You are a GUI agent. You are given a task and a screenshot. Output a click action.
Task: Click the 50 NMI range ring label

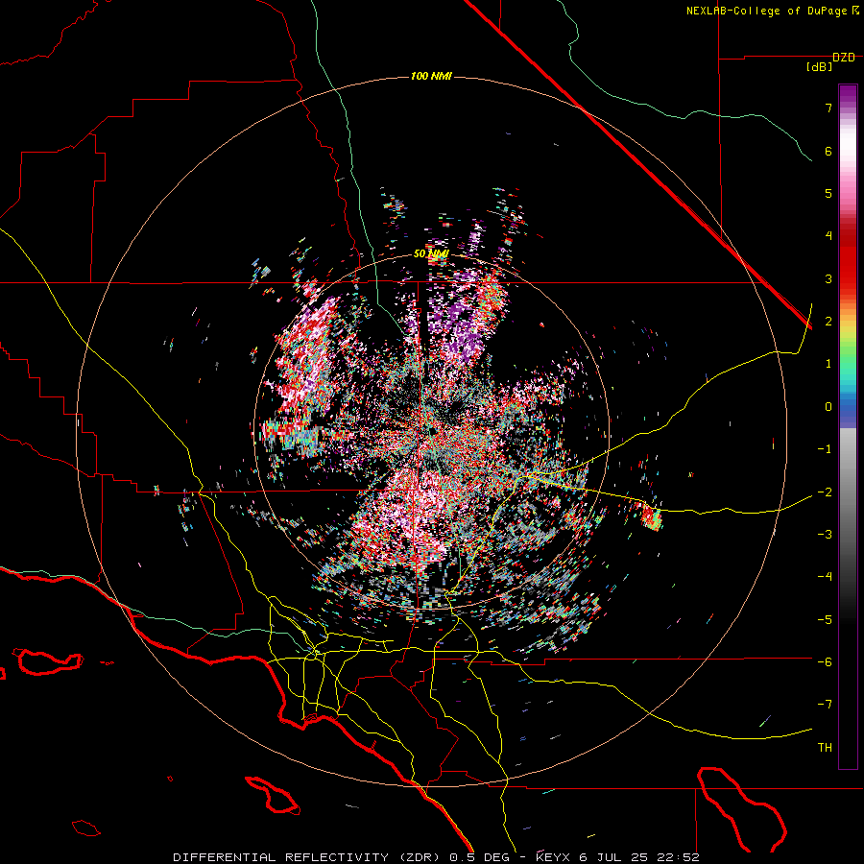tap(431, 253)
